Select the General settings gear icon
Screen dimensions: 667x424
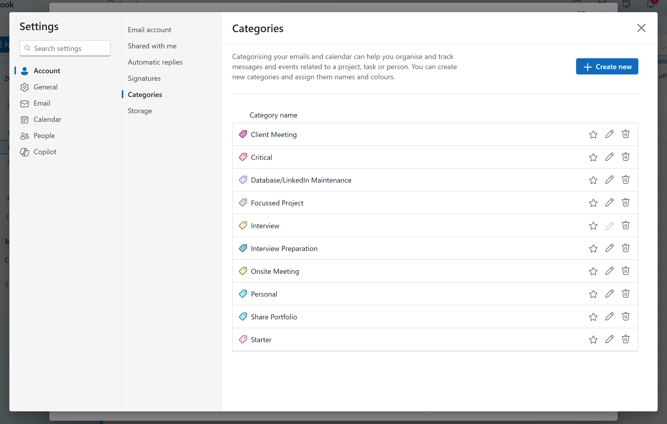pos(24,87)
